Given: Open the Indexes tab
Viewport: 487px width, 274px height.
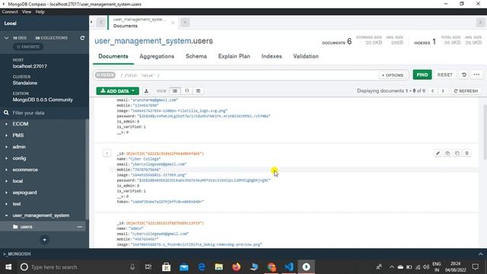Looking at the screenshot, I should (x=272, y=56).
